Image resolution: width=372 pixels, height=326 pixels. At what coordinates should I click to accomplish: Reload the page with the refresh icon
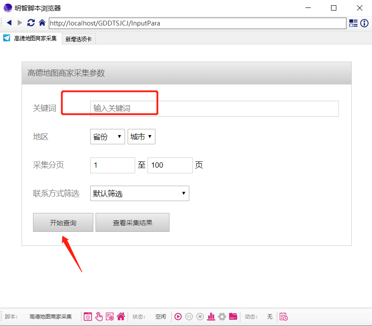pos(31,23)
